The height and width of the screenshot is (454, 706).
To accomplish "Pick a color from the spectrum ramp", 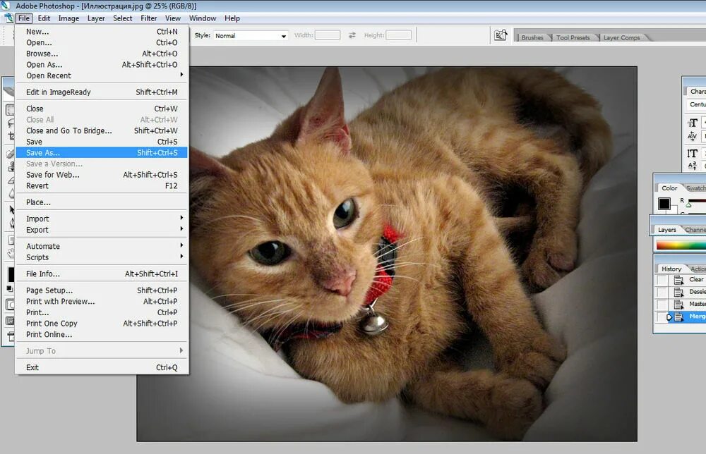I will (x=681, y=245).
